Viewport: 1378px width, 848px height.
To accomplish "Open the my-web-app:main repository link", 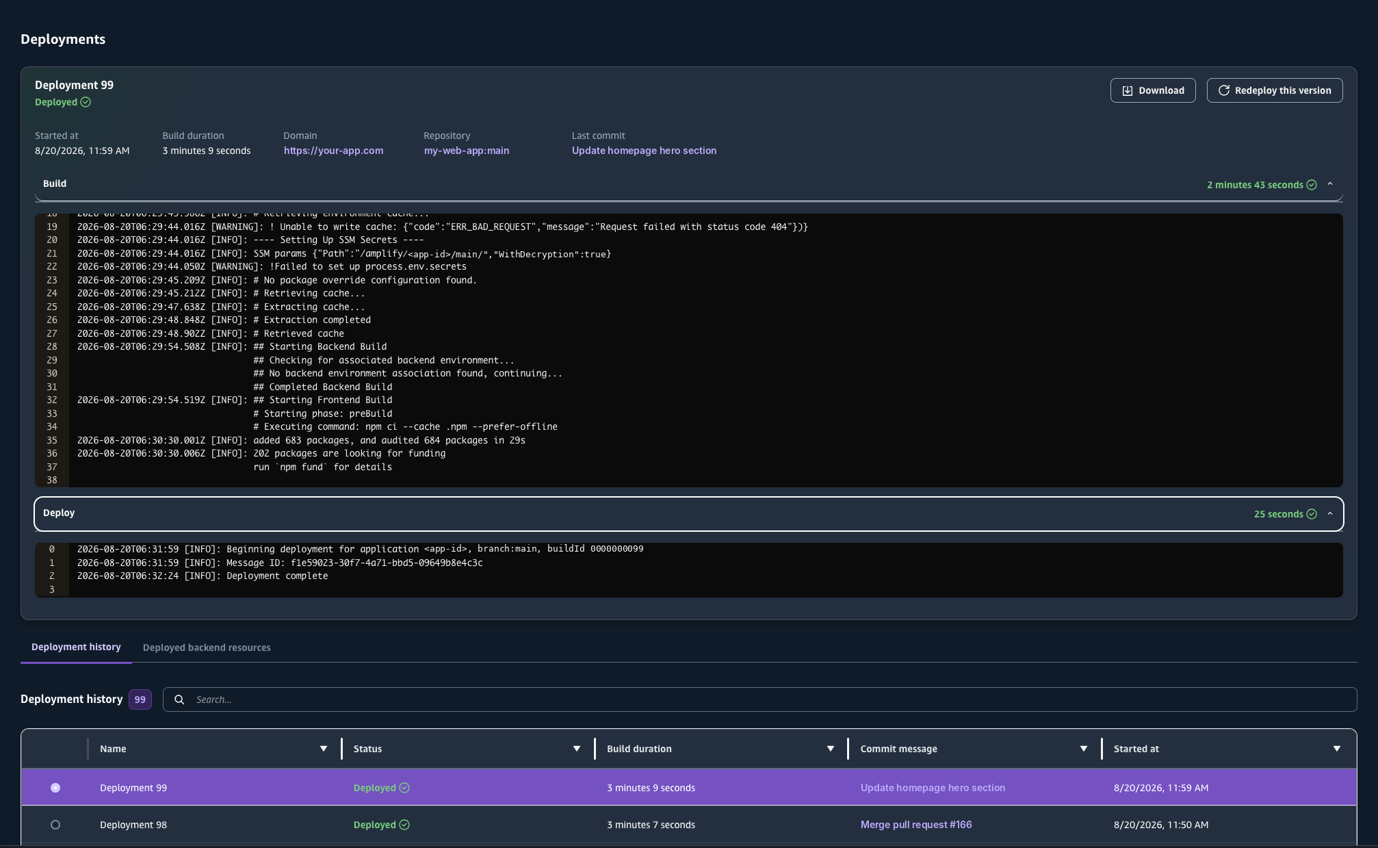I will click(467, 151).
